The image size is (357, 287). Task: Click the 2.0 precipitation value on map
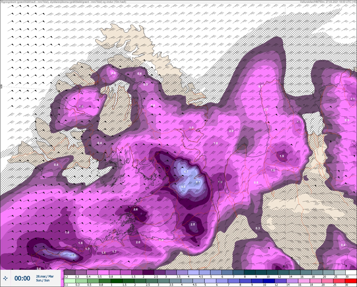point(138,242)
